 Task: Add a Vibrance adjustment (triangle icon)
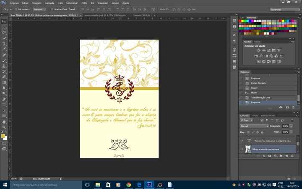tap(279, 50)
